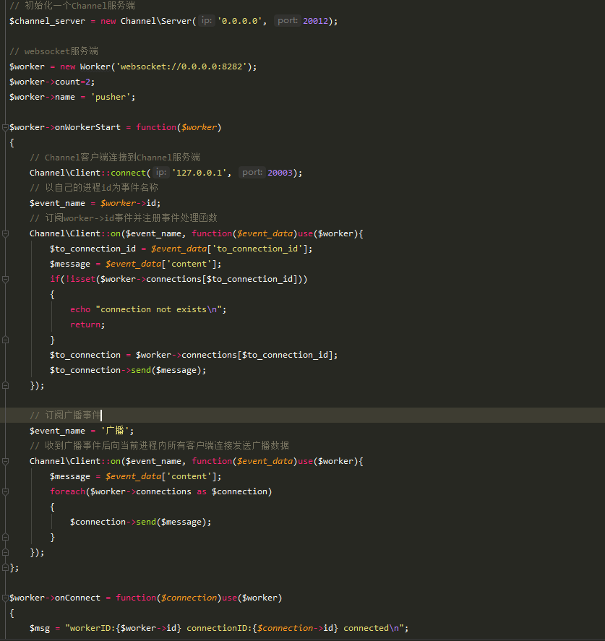Click the 'as $connection' part of foreach
Image resolution: width=605 pixels, height=641 pixels.
tap(232, 491)
